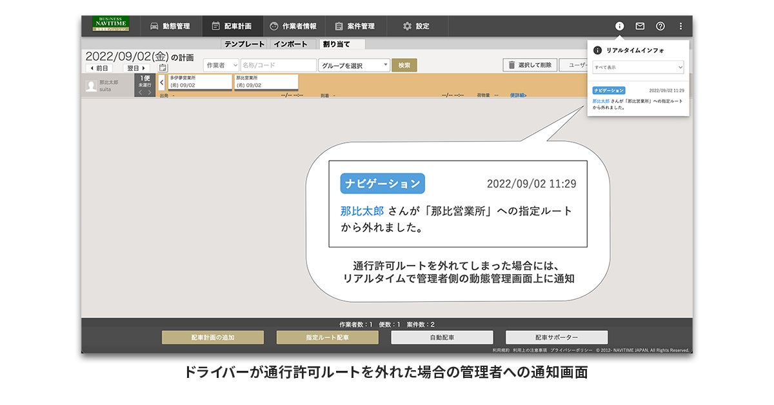
Task: Click the 2022/09/02 11:29 timestamp in info panel
Action: point(666,91)
